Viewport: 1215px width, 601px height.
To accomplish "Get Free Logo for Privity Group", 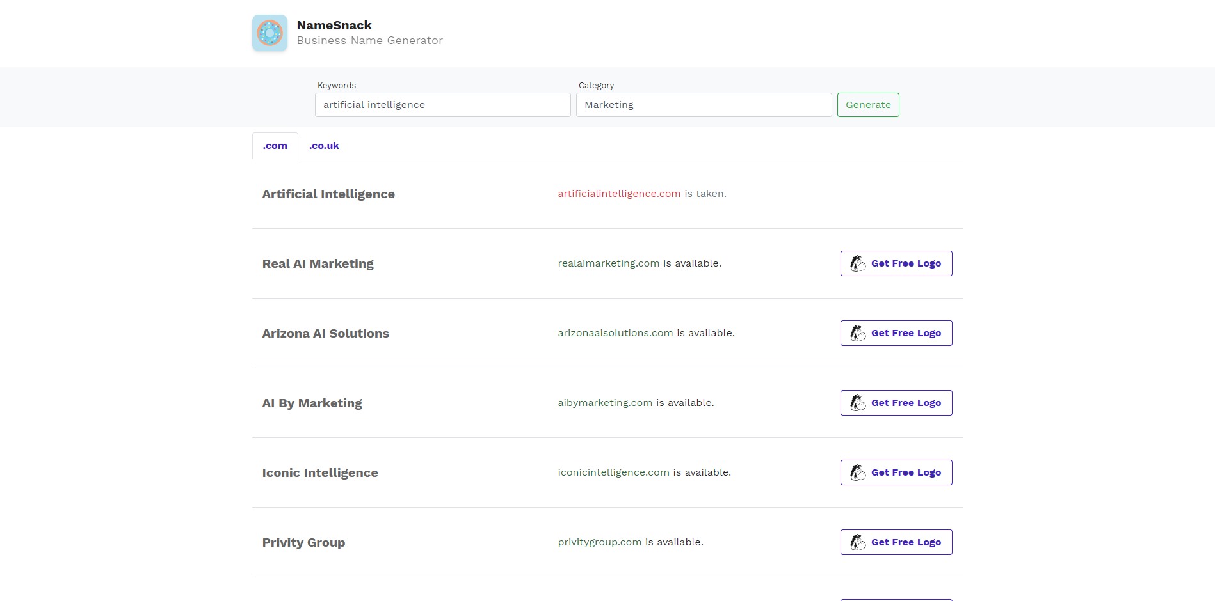I will click(x=896, y=542).
